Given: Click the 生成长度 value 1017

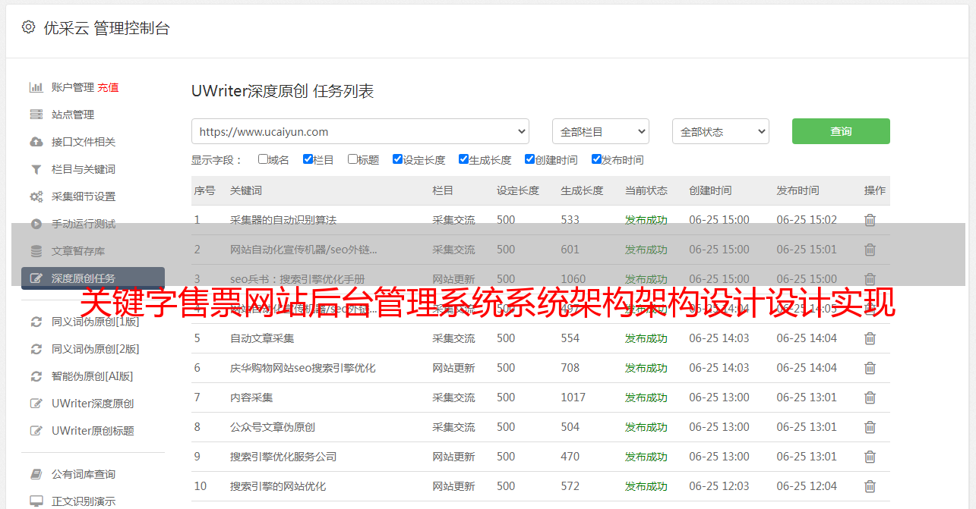Looking at the screenshot, I should pyautogui.click(x=573, y=397).
